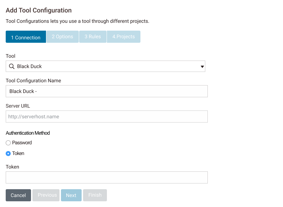Click the Password option label text
This screenshot has height=207, width=283.
[x=22, y=143]
